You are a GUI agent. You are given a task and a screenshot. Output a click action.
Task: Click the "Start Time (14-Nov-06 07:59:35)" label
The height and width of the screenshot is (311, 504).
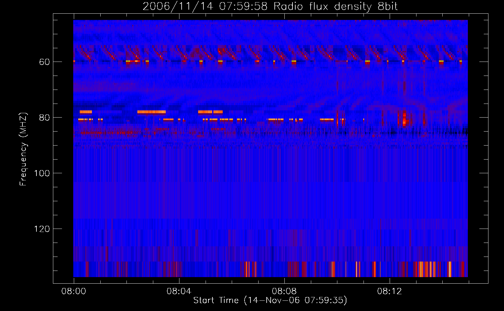270,300
